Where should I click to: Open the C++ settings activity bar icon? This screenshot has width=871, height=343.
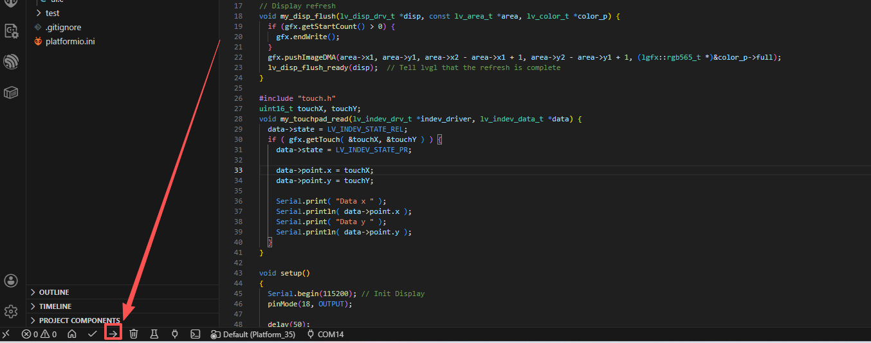11,30
